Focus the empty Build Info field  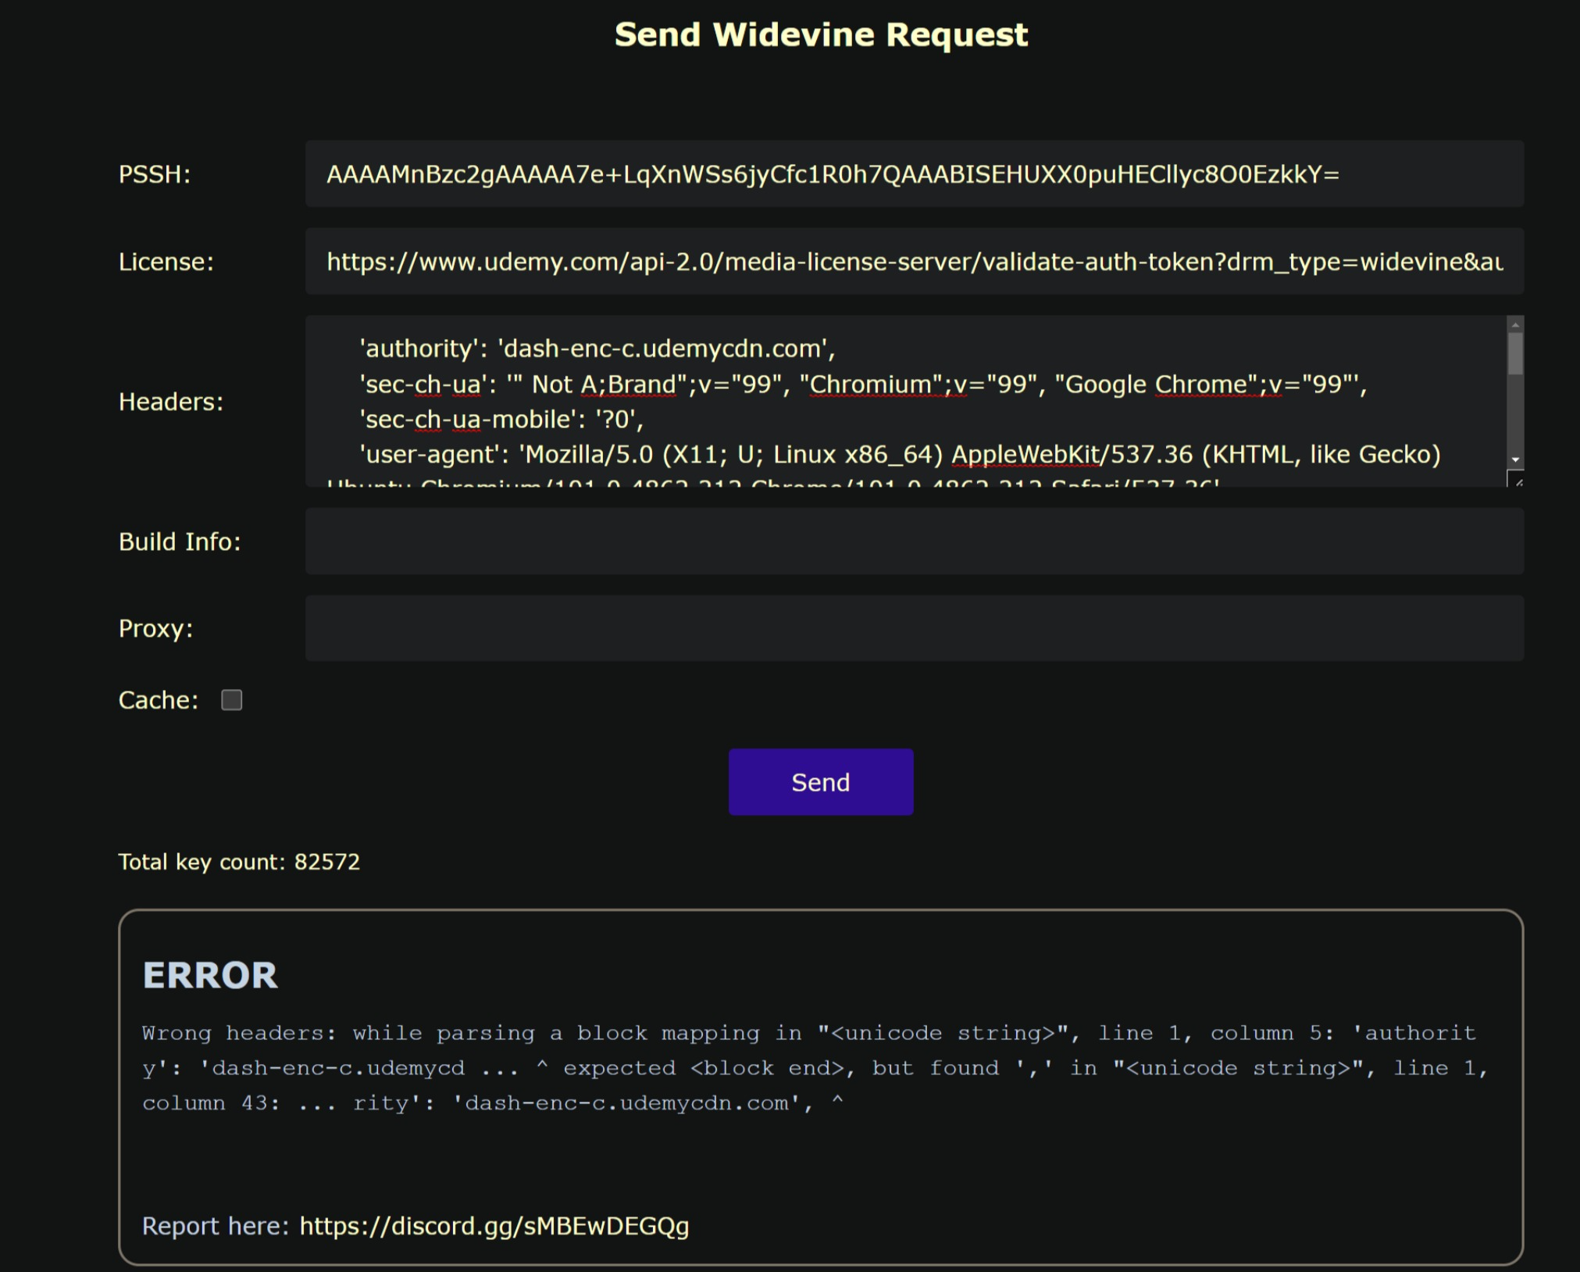pyautogui.click(x=914, y=541)
